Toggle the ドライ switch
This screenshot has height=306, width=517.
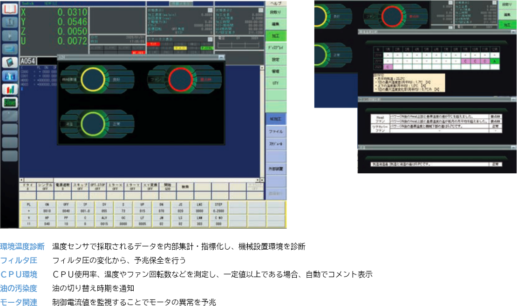(27, 187)
